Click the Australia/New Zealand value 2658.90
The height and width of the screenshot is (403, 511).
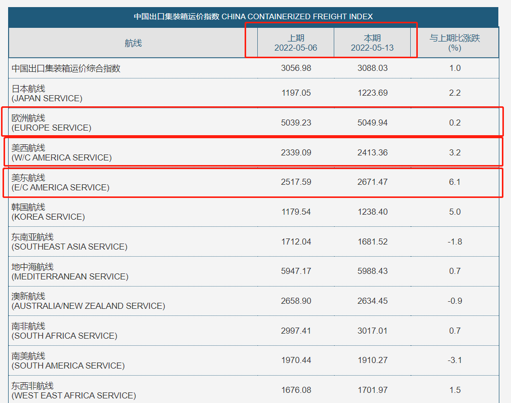[296, 301]
